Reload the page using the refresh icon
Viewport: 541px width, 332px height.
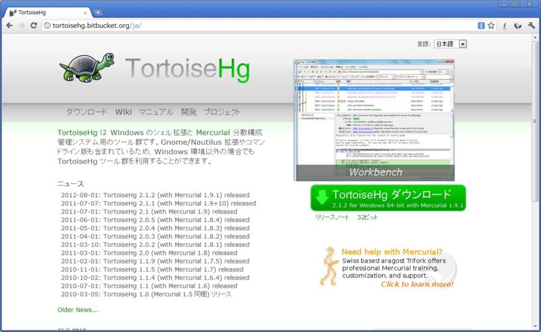point(33,26)
